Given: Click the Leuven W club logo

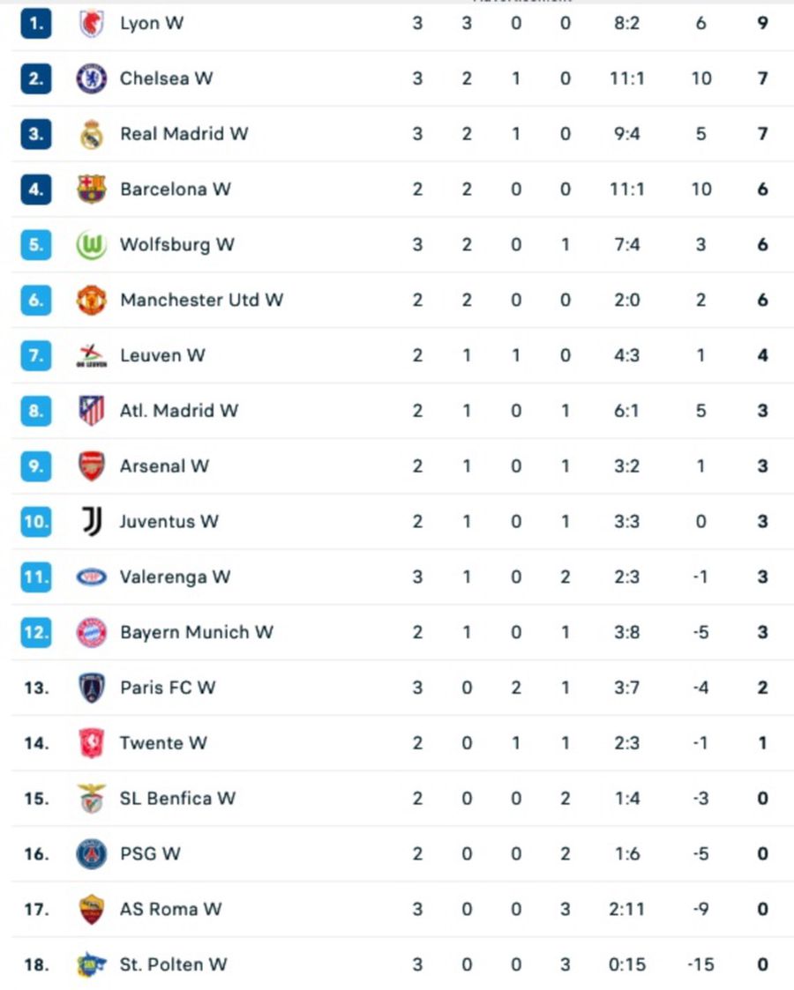Looking at the screenshot, I should (93, 355).
